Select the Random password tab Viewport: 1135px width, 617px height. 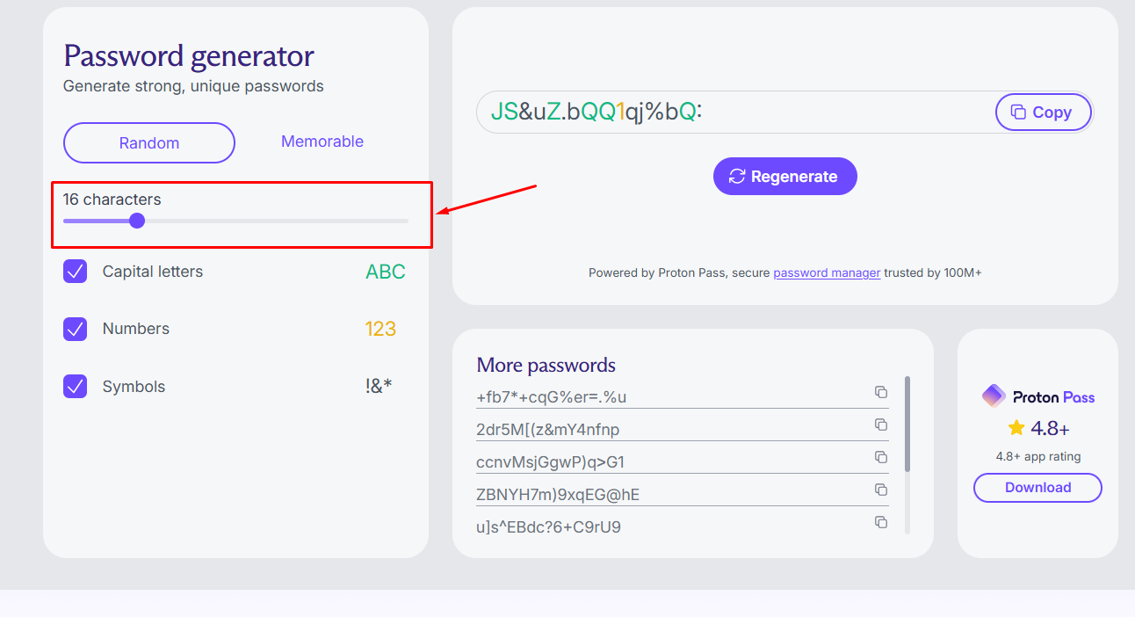click(x=148, y=142)
